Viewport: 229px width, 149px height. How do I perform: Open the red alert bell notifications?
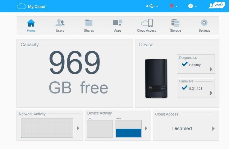point(172,6)
